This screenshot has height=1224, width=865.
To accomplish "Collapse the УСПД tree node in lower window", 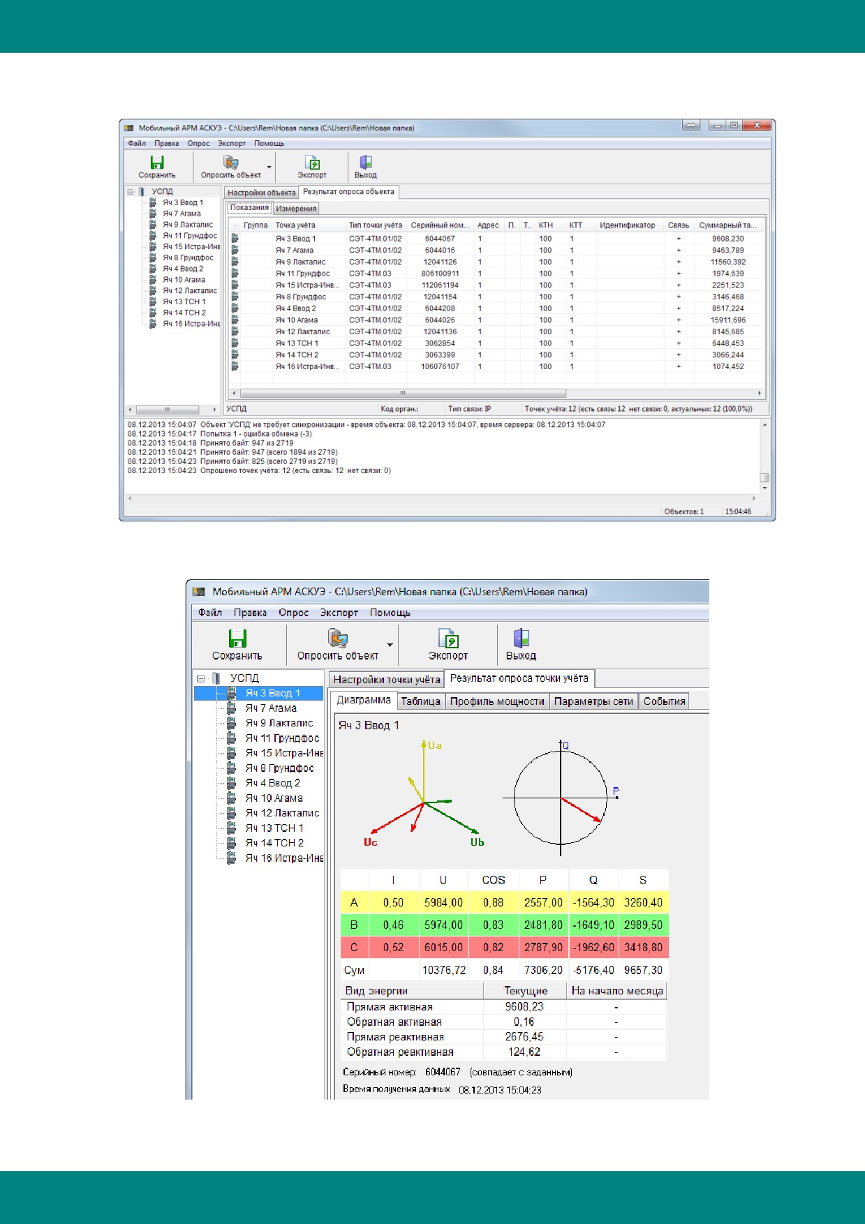I will coord(201,678).
